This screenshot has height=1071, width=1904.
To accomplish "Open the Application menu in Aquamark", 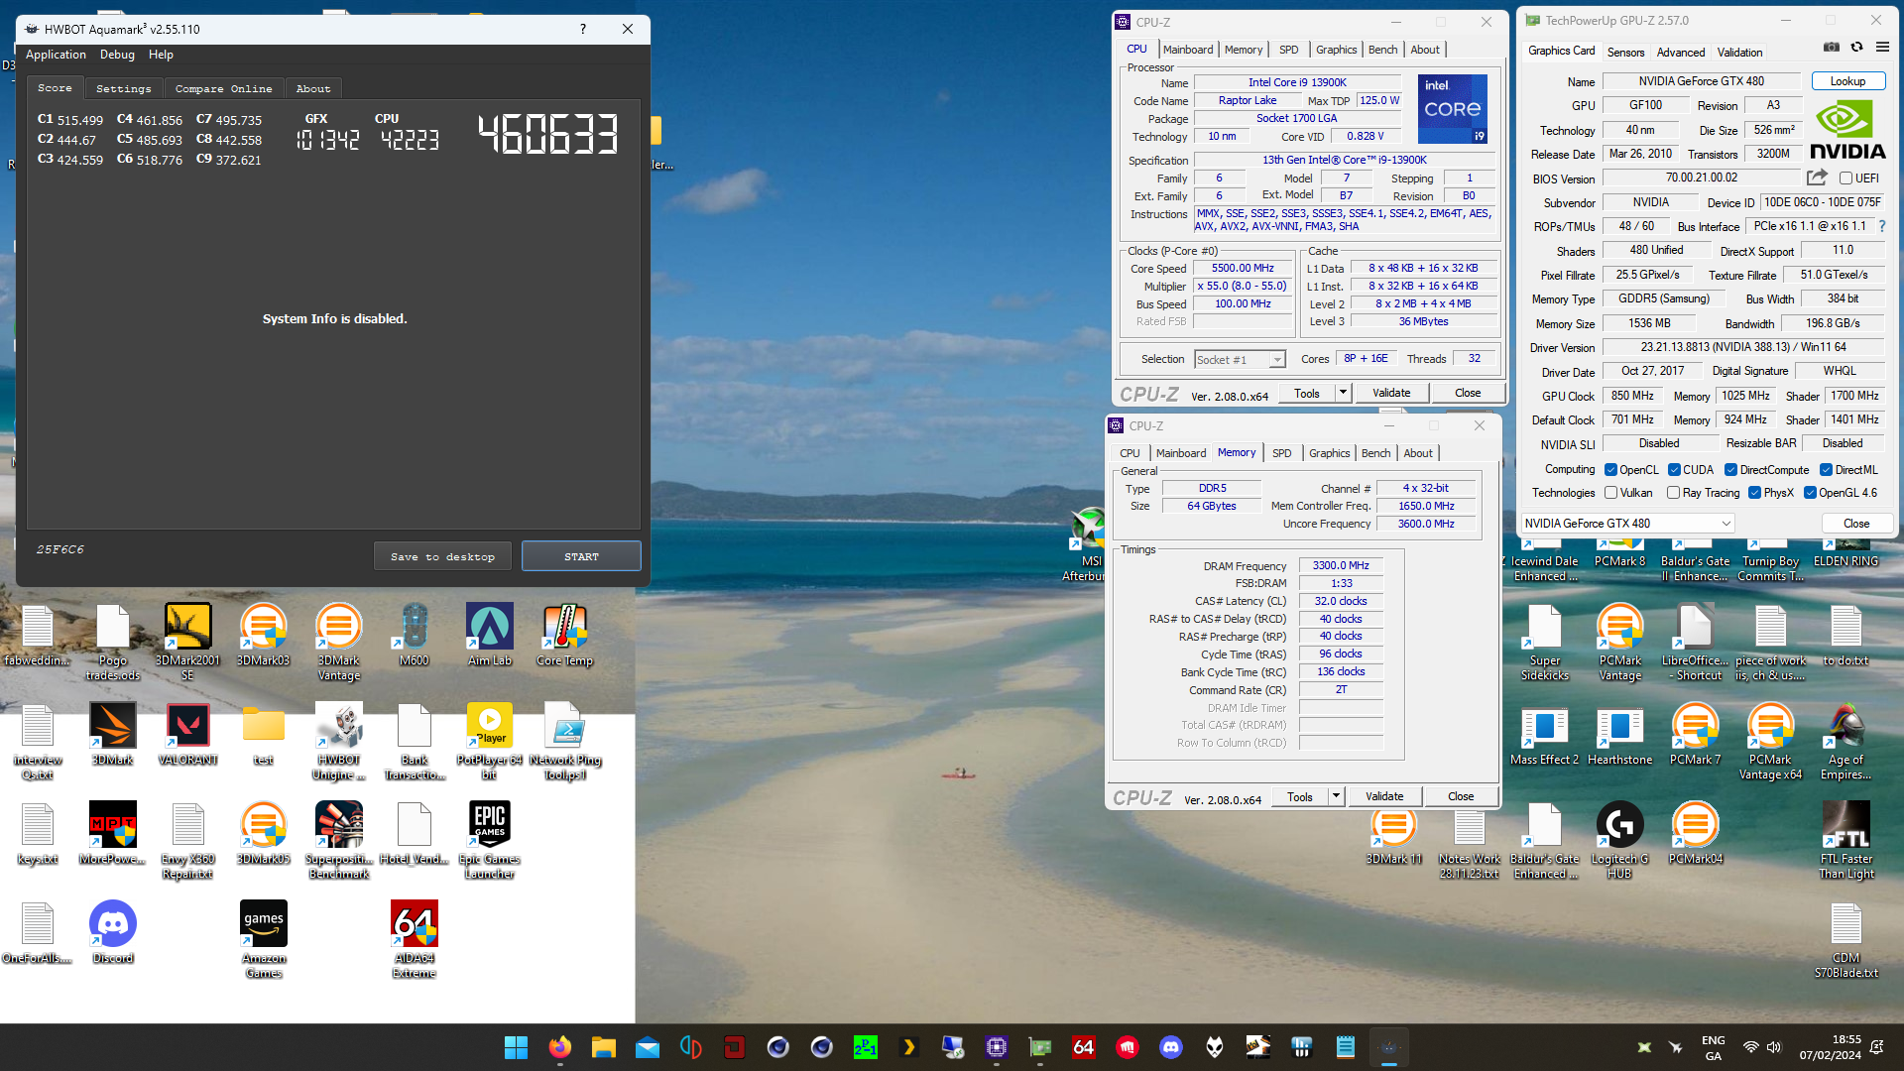I will pyautogui.click(x=56, y=55).
